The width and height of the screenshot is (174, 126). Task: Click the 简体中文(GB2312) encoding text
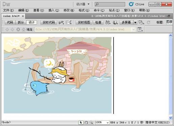click(157, 122)
